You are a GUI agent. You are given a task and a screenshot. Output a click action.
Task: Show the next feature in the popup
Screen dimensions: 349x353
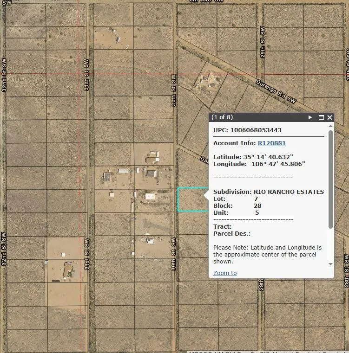310,117
